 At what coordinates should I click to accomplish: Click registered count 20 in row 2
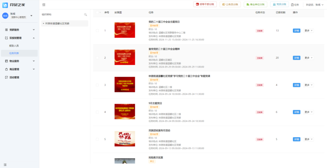click(277, 58)
